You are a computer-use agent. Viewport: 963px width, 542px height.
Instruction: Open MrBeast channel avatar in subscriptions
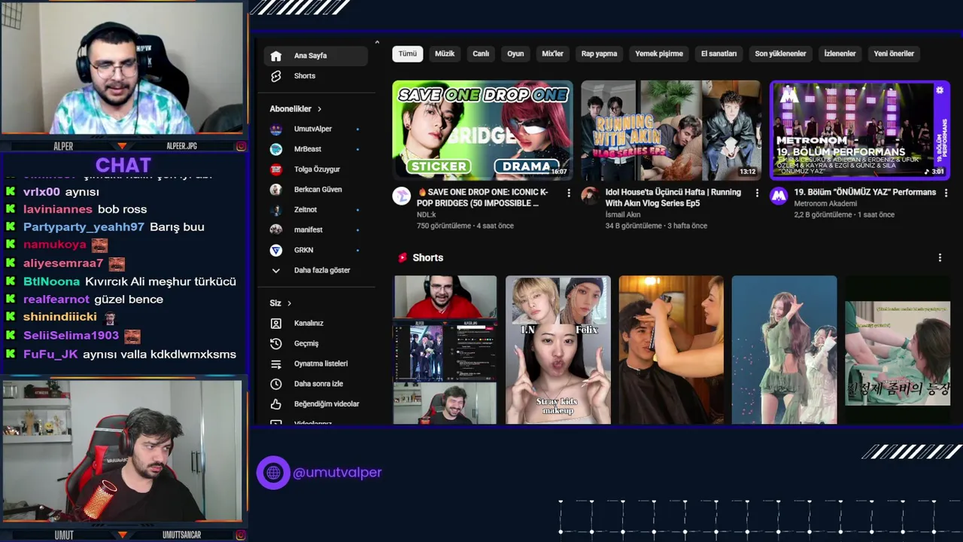(x=276, y=149)
